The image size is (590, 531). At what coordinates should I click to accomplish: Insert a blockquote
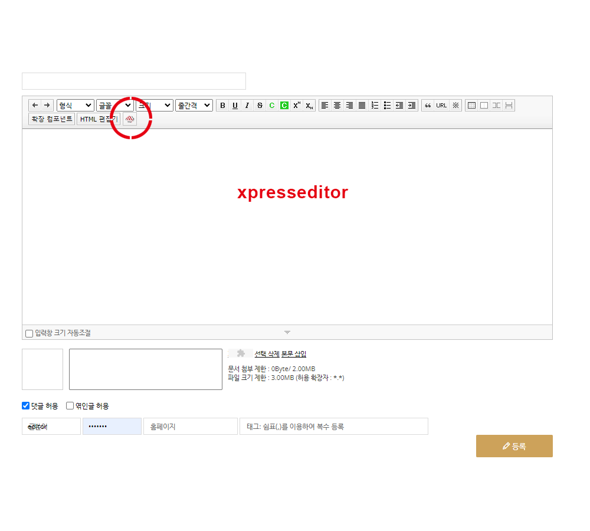point(428,106)
